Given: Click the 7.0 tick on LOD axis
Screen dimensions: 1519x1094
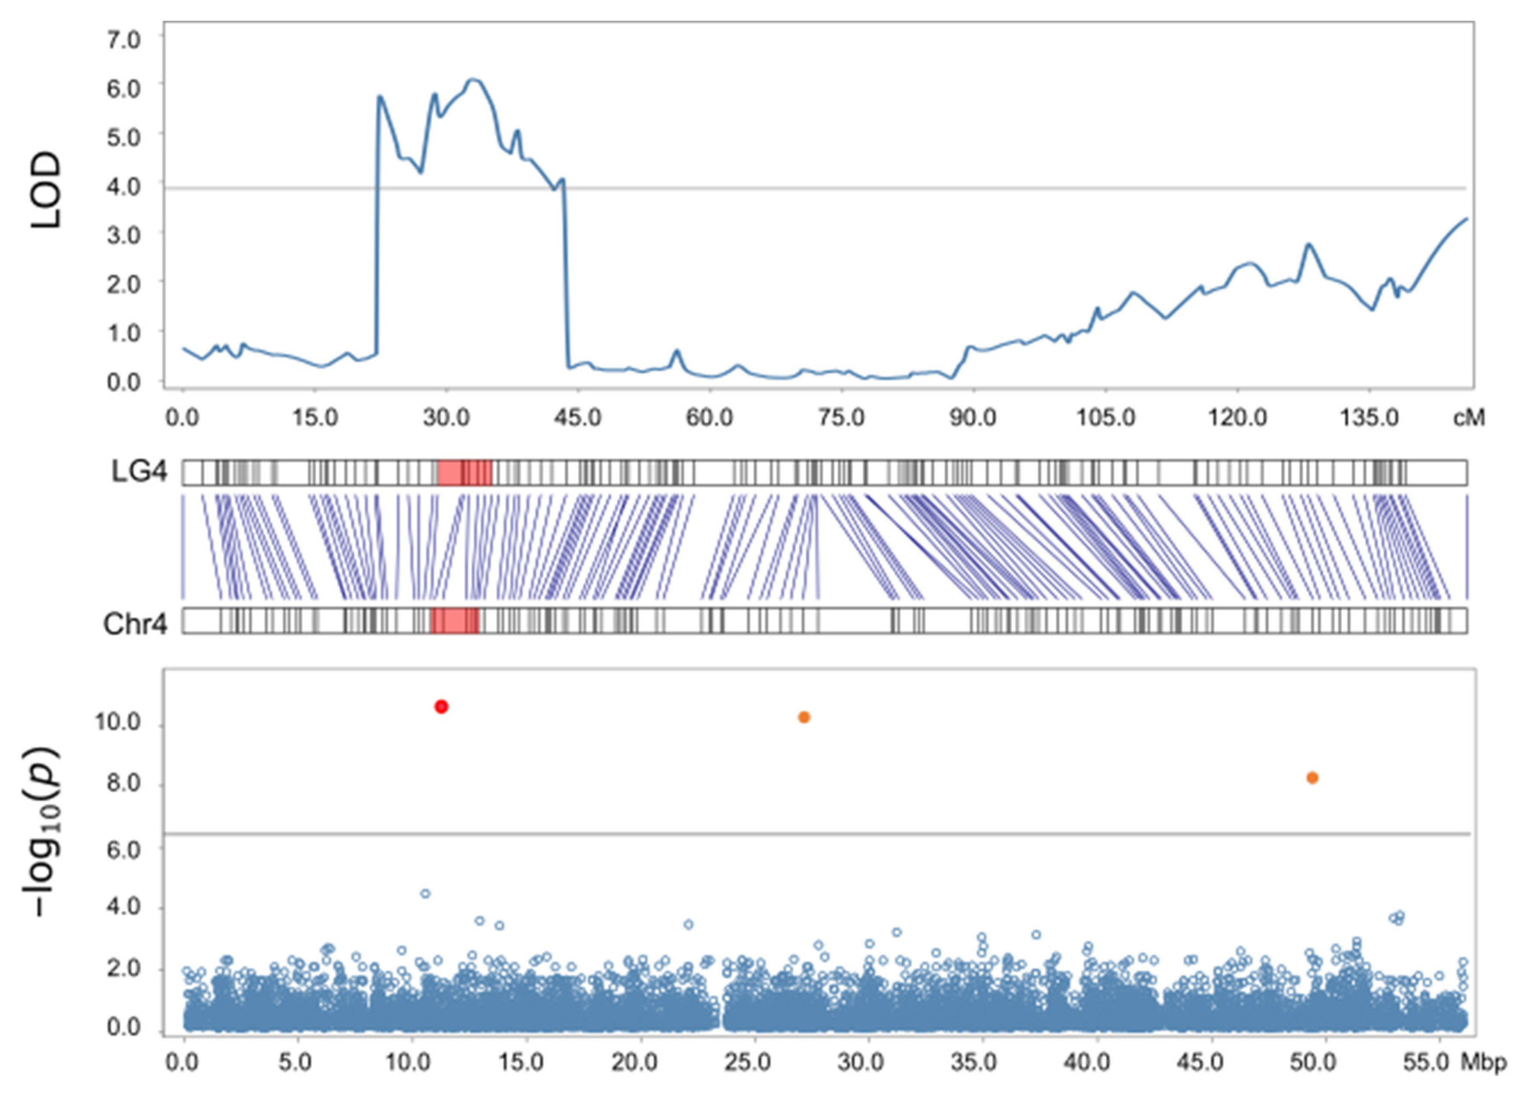Looking at the screenshot, I should [x=123, y=40].
